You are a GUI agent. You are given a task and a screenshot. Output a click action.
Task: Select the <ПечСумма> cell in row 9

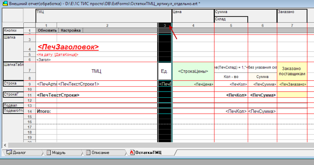tap(262, 84)
